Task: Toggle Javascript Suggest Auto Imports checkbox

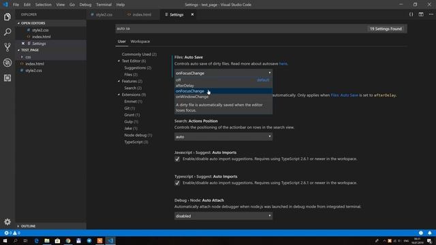Action: coord(177,159)
